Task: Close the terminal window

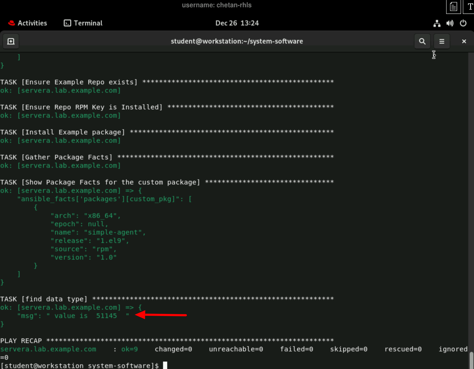Action: [464, 41]
